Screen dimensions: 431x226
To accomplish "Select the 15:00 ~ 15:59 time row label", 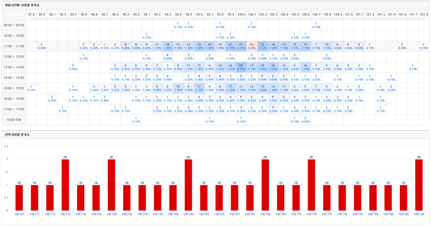I will 13,88.
